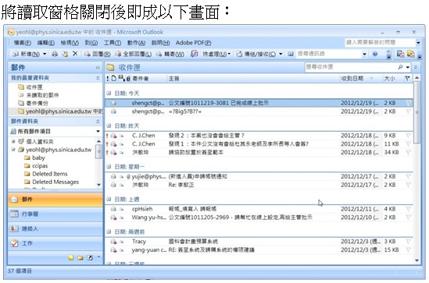Collapse the navigation pane with the double-arrow
This screenshot has height=283, width=429.
[x=98, y=67]
